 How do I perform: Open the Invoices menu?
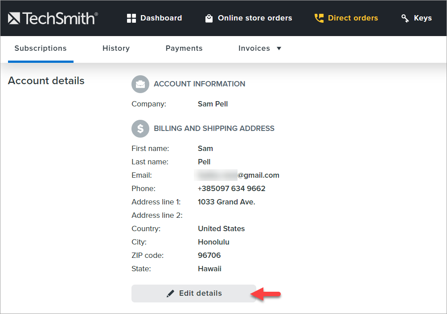(x=254, y=48)
